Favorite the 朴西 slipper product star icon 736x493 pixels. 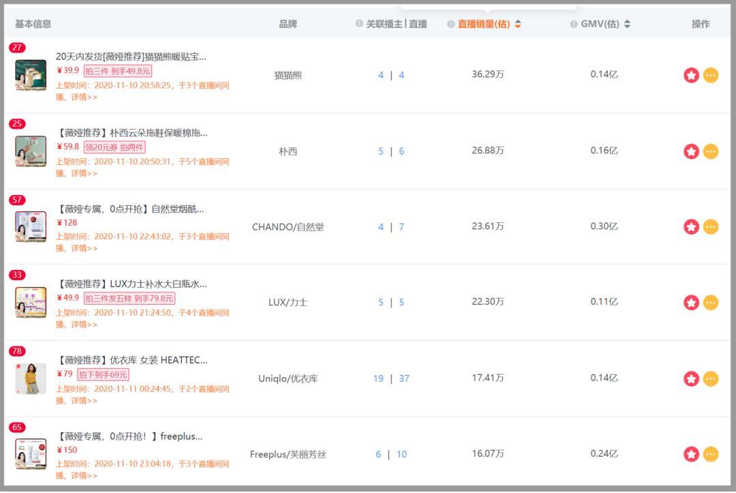point(691,151)
